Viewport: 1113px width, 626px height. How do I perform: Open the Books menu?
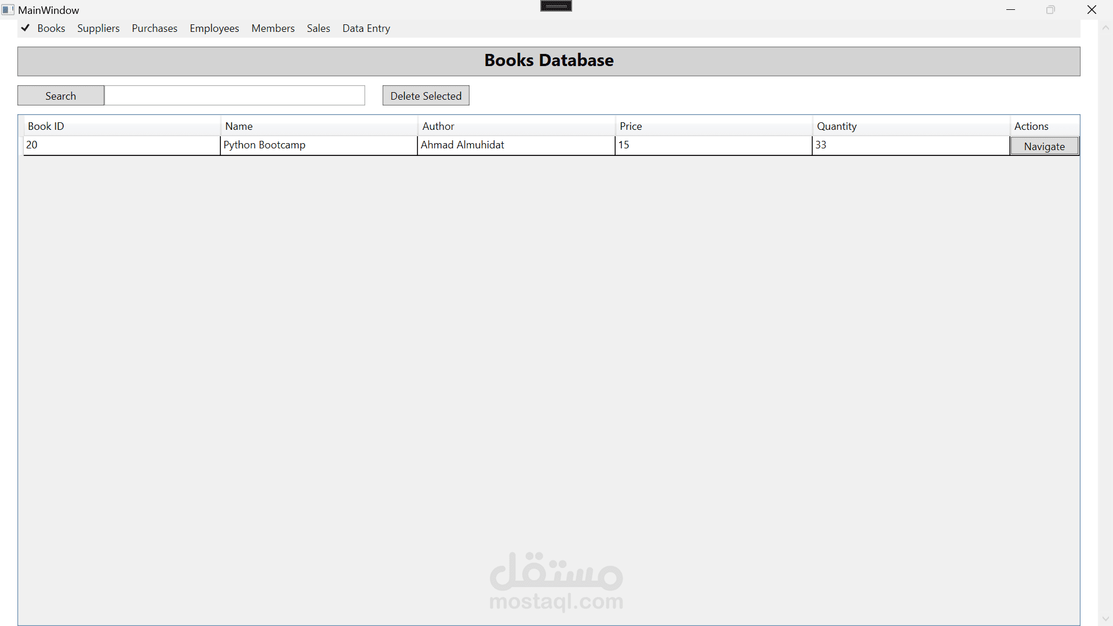click(x=51, y=28)
